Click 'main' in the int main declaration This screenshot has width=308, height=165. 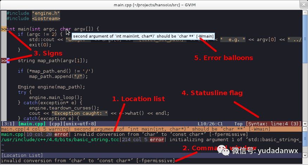click(x=24, y=29)
